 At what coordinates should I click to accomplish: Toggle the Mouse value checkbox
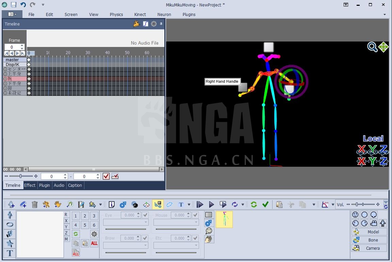[195, 215]
